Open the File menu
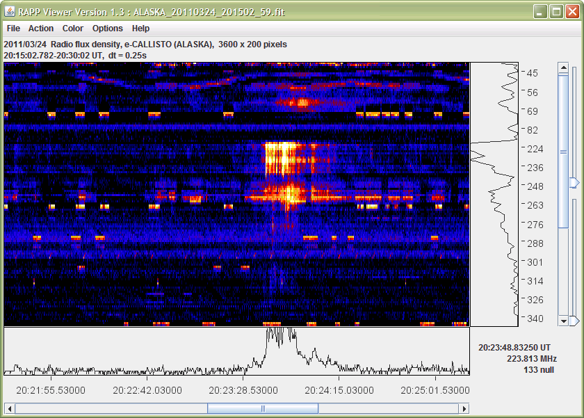 (x=13, y=29)
